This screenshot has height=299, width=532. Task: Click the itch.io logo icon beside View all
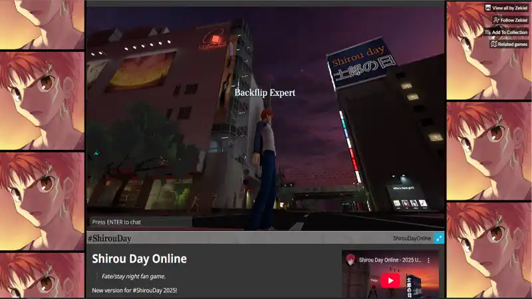tap(488, 8)
